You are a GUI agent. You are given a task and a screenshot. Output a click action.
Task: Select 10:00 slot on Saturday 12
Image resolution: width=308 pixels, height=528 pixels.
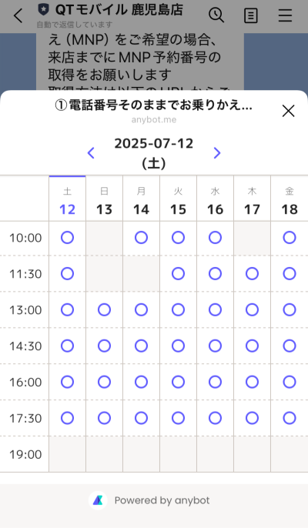(x=68, y=238)
